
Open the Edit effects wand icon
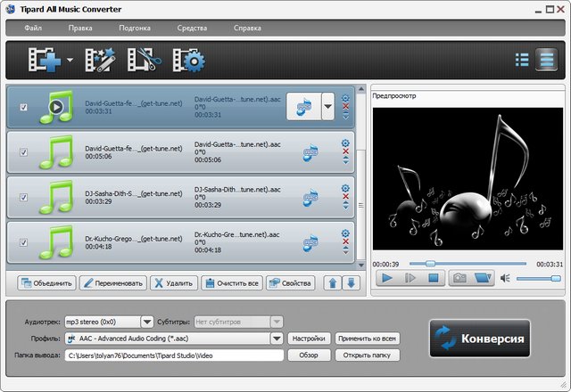tap(100, 61)
